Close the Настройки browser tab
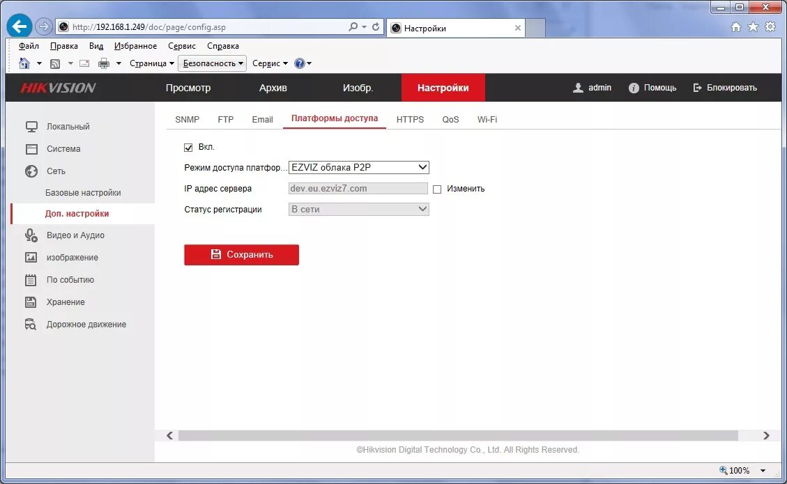 tap(517, 28)
